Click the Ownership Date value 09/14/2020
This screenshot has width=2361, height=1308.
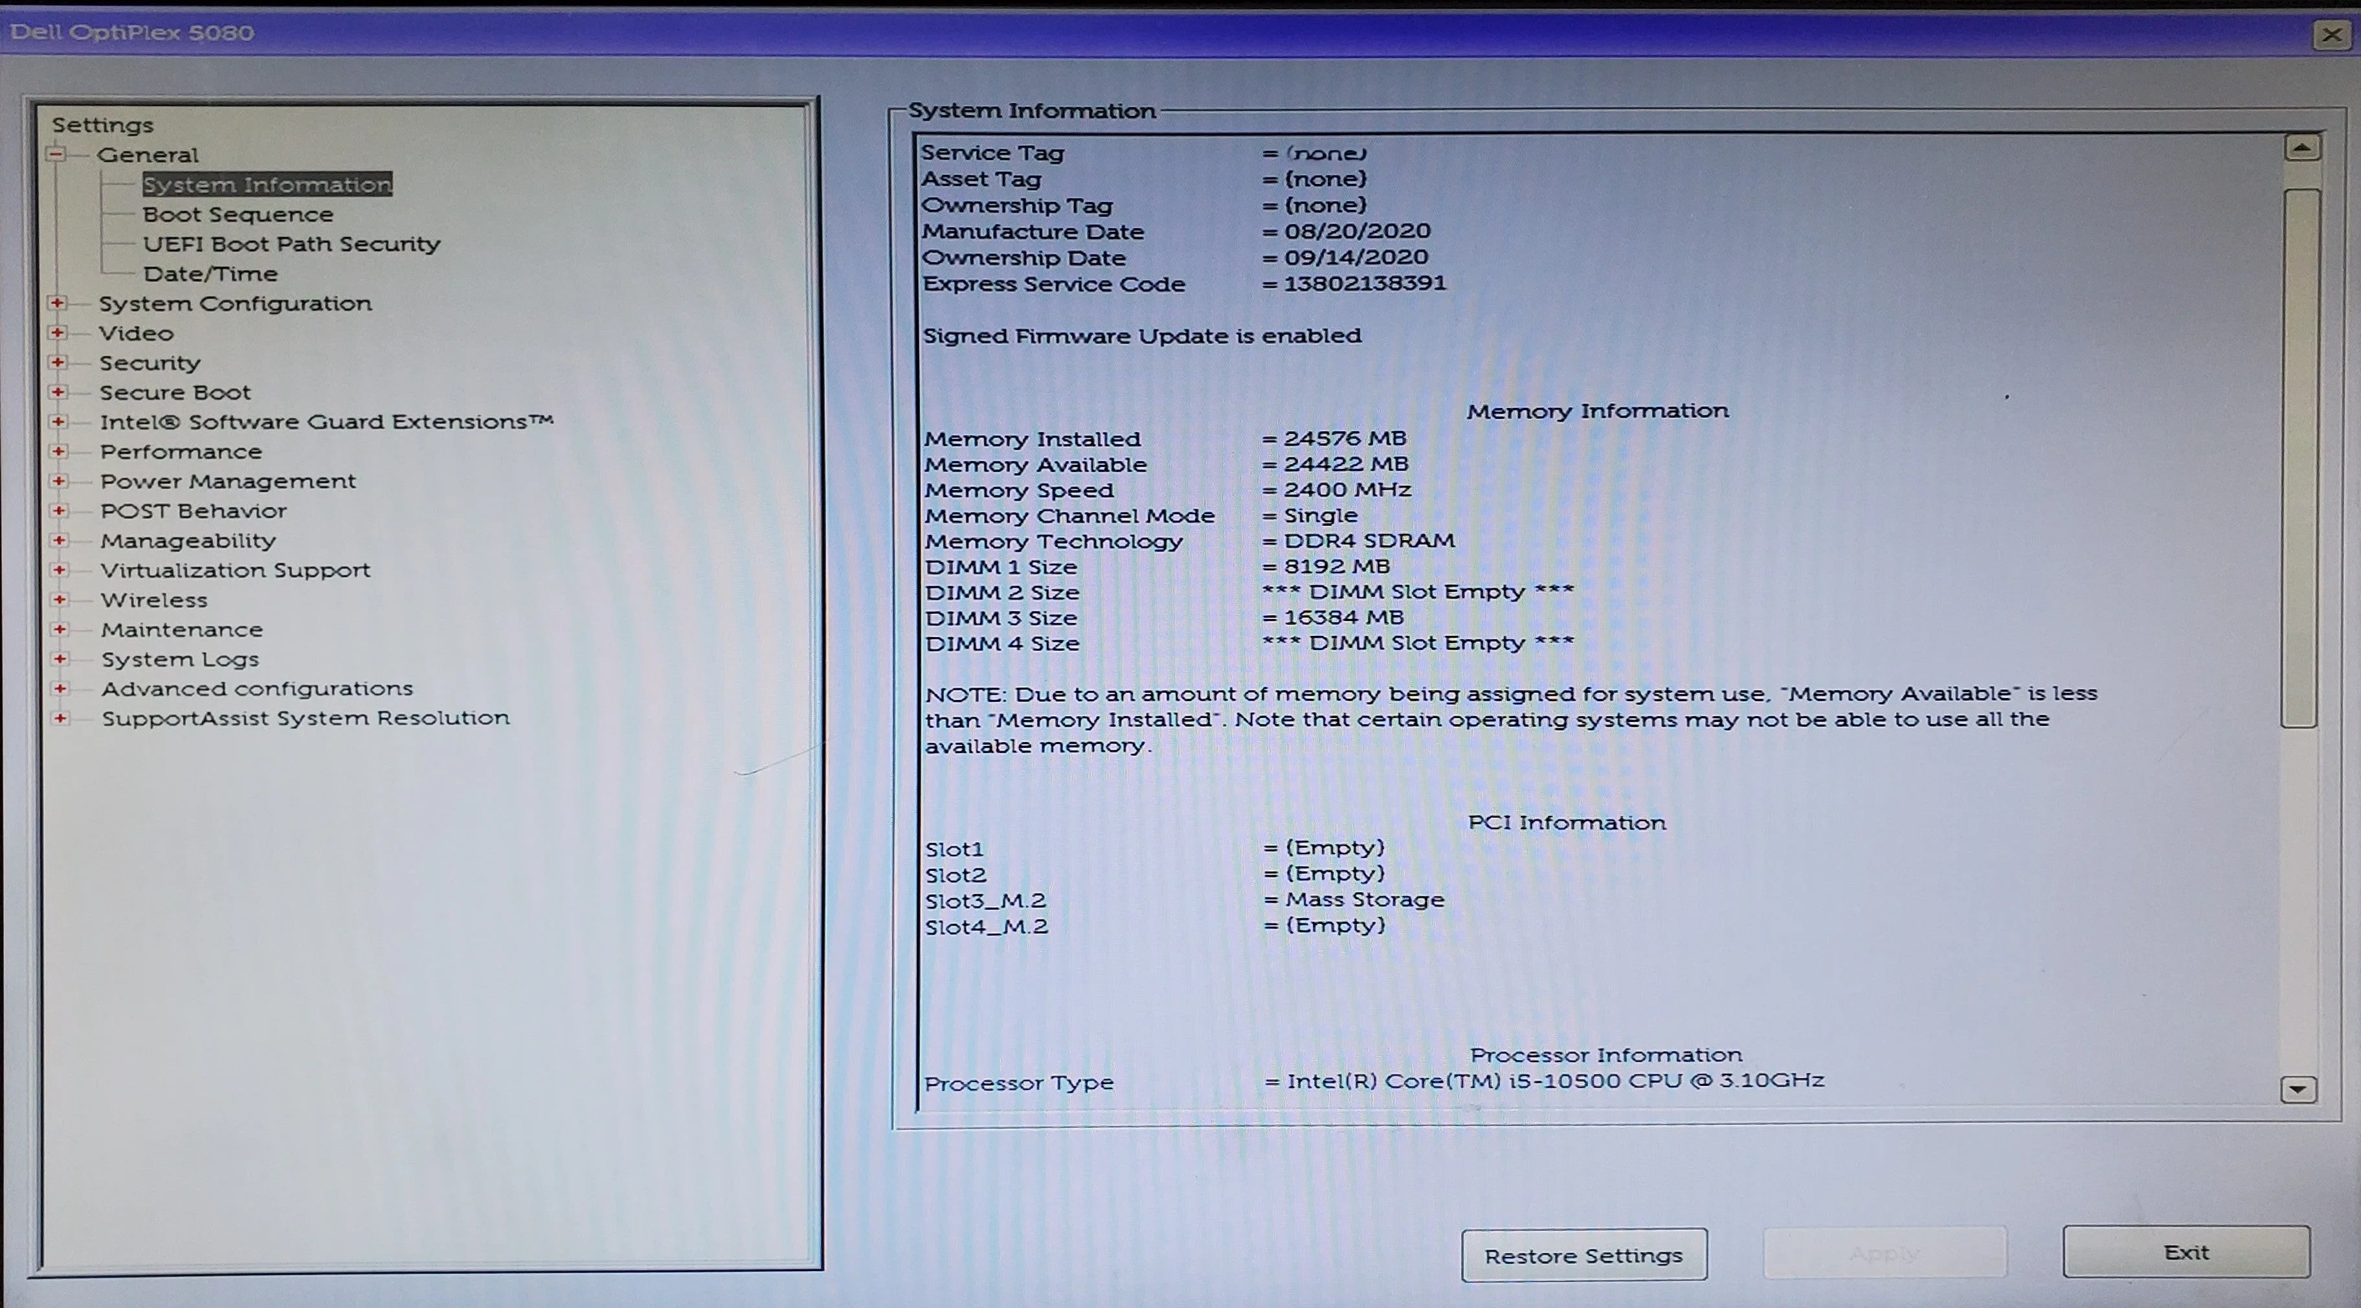(1356, 256)
